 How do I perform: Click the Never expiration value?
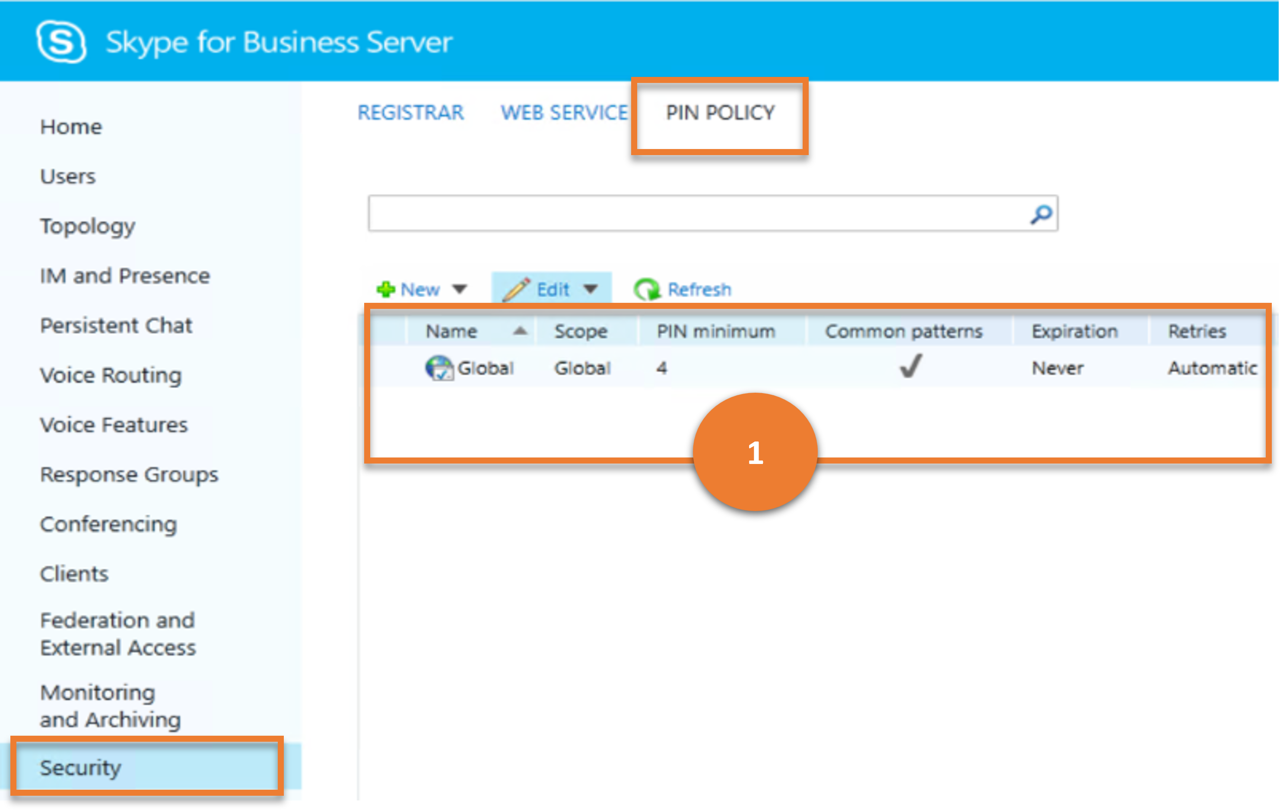(1058, 368)
